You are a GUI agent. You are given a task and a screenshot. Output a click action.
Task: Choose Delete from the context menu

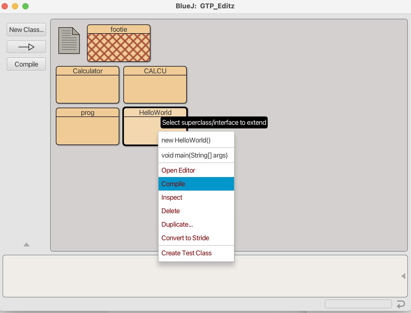point(196,211)
